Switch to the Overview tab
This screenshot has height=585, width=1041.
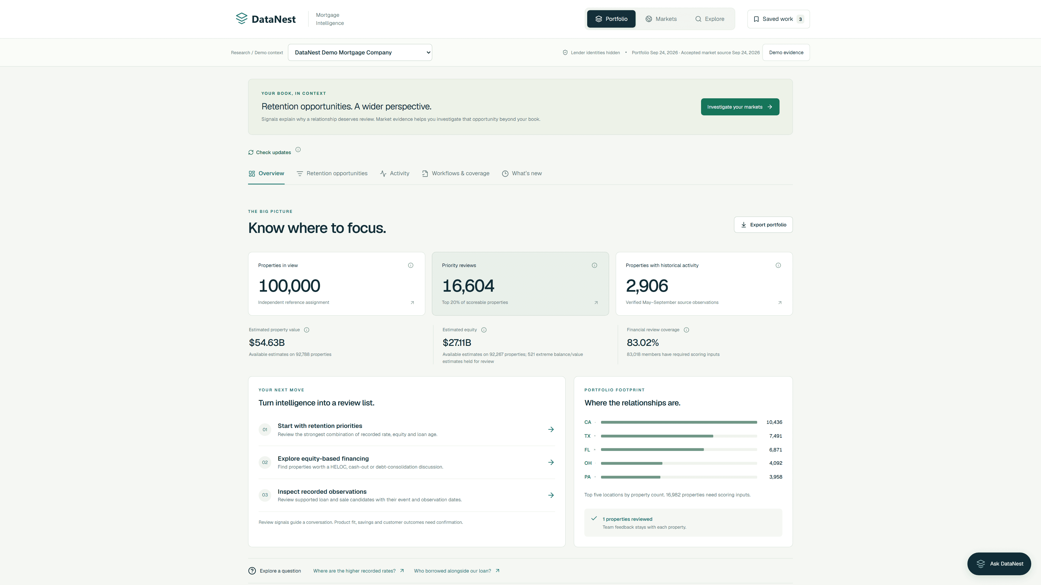tap(266, 174)
